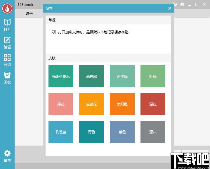Choose the 孔雀蓝 skin swatch
Viewport: 210px width, 169px height.
(61, 132)
